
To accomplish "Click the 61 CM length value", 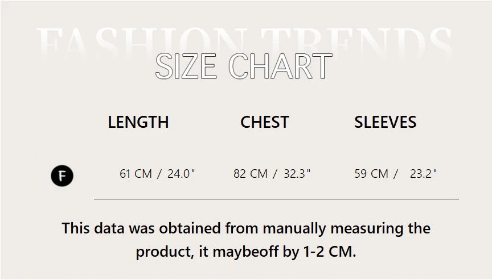I will pyautogui.click(x=136, y=174).
